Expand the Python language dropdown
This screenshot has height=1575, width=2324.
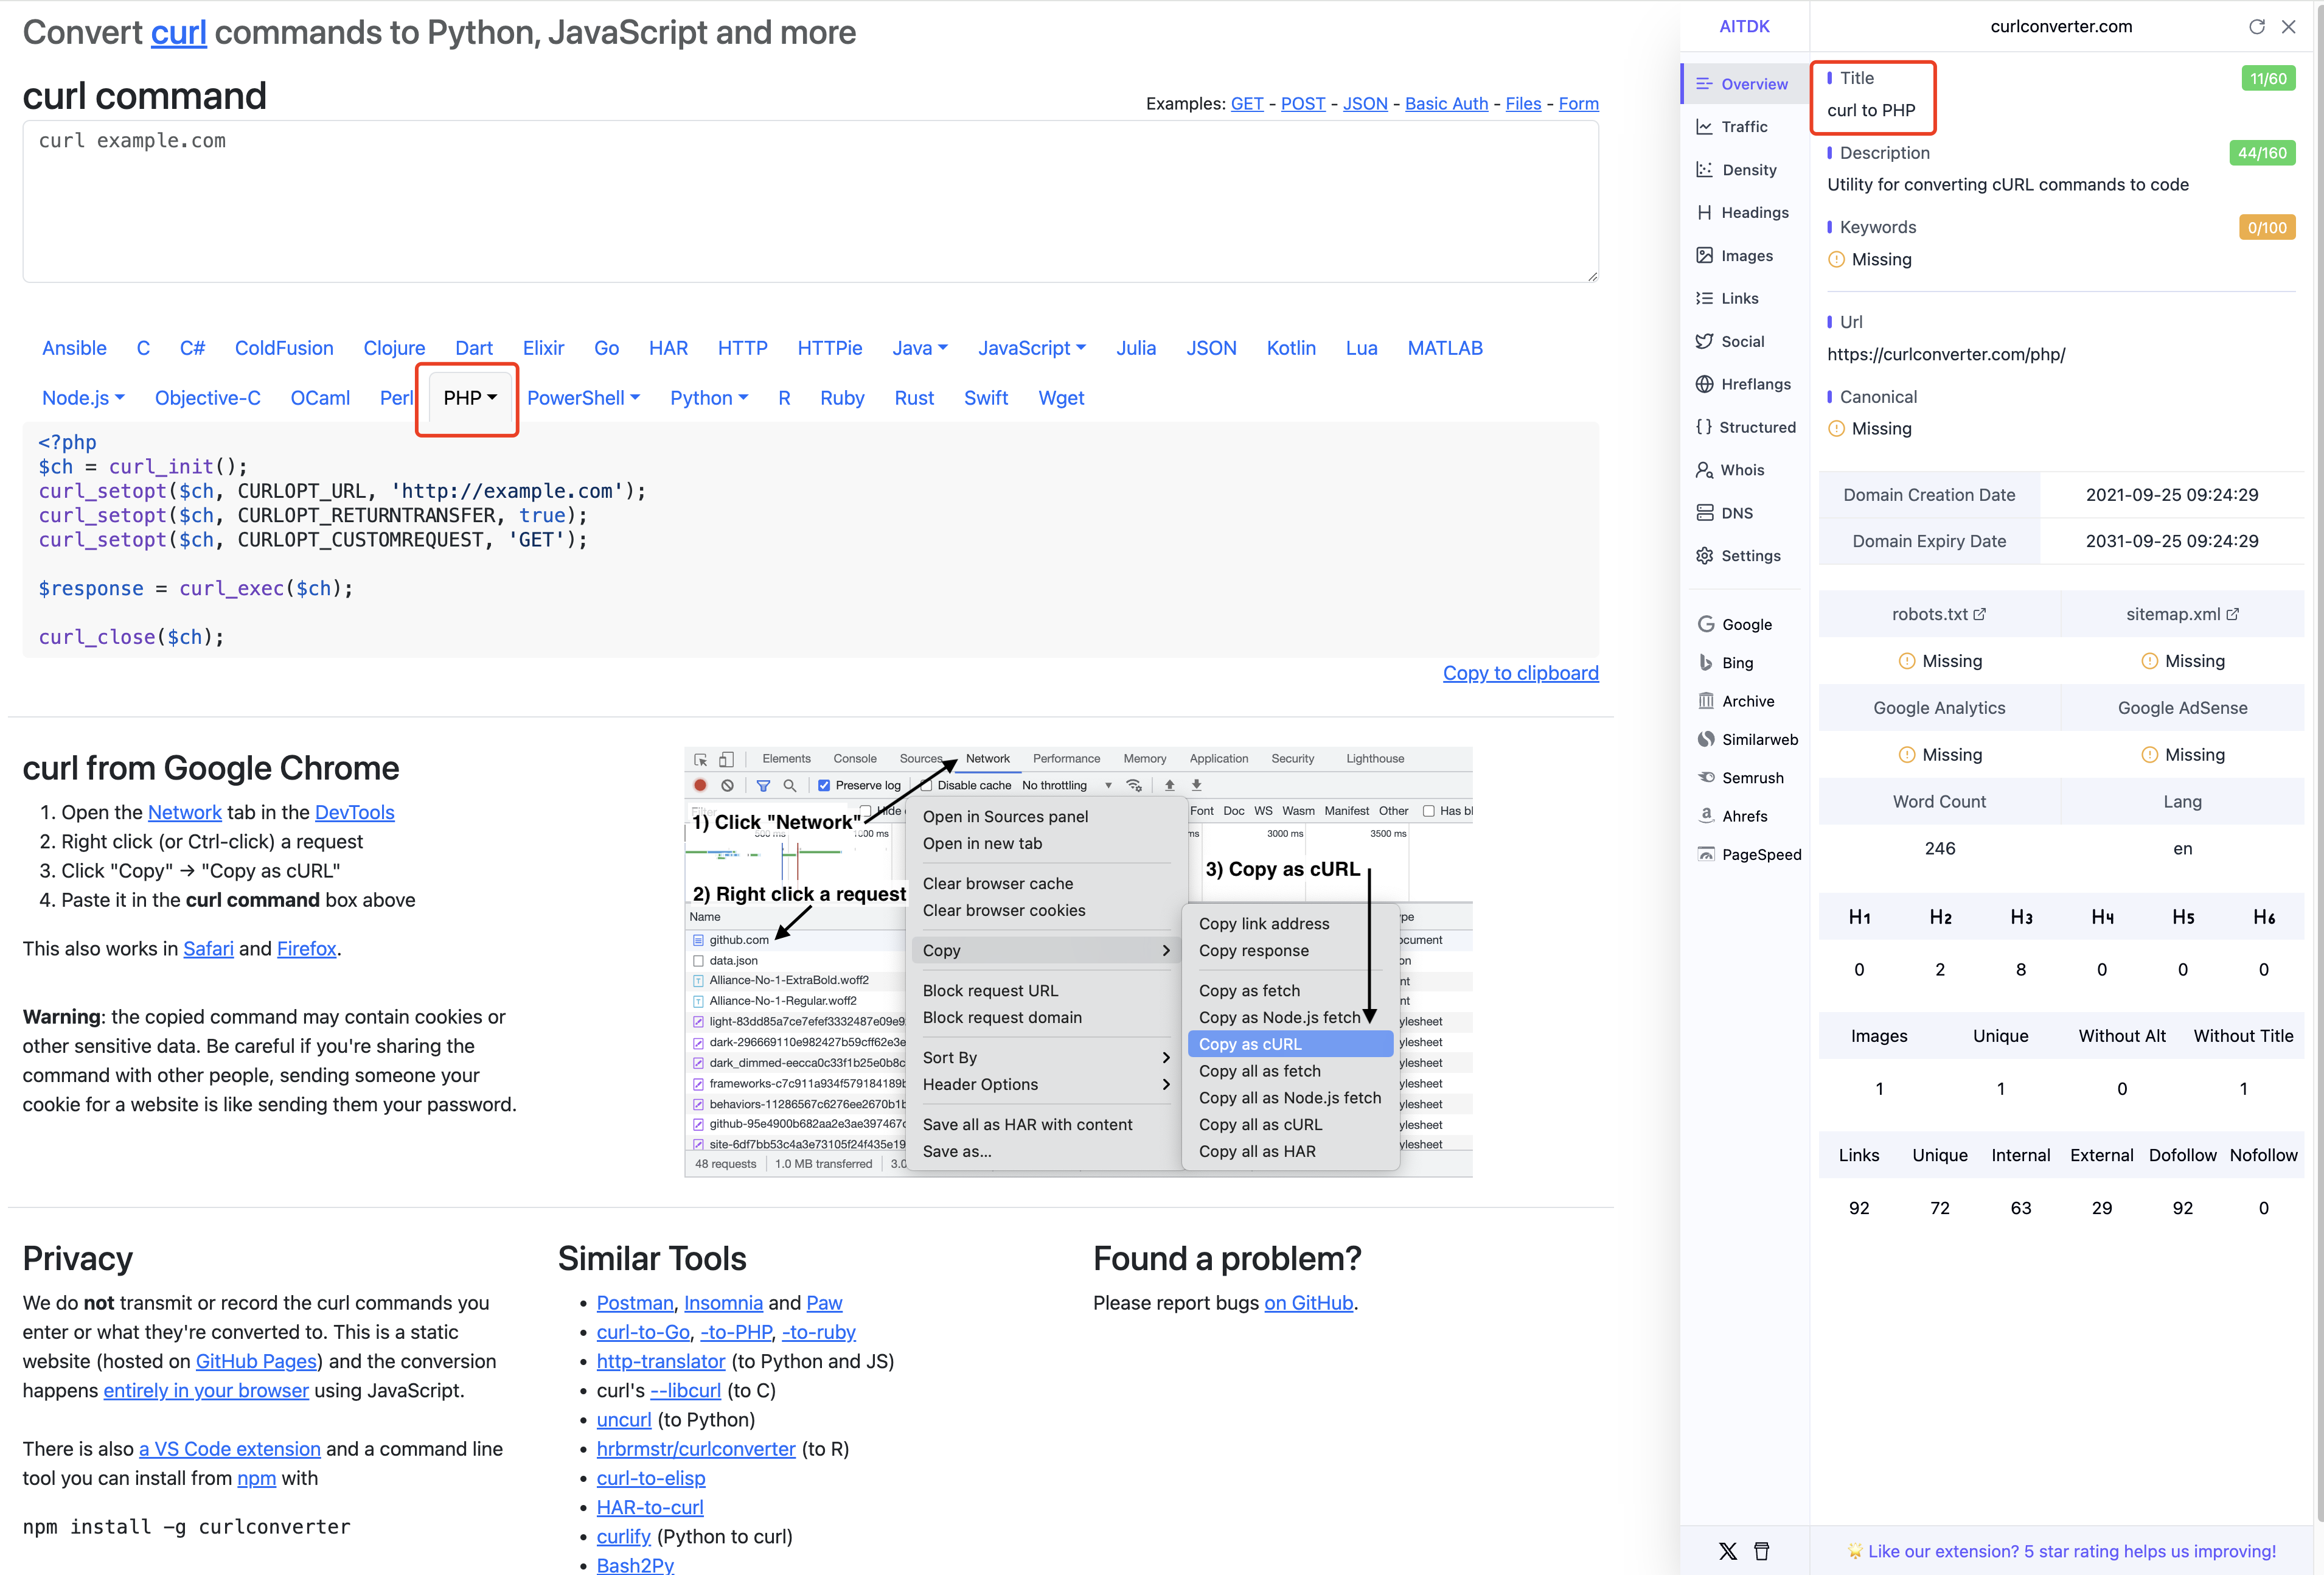coord(709,398)
